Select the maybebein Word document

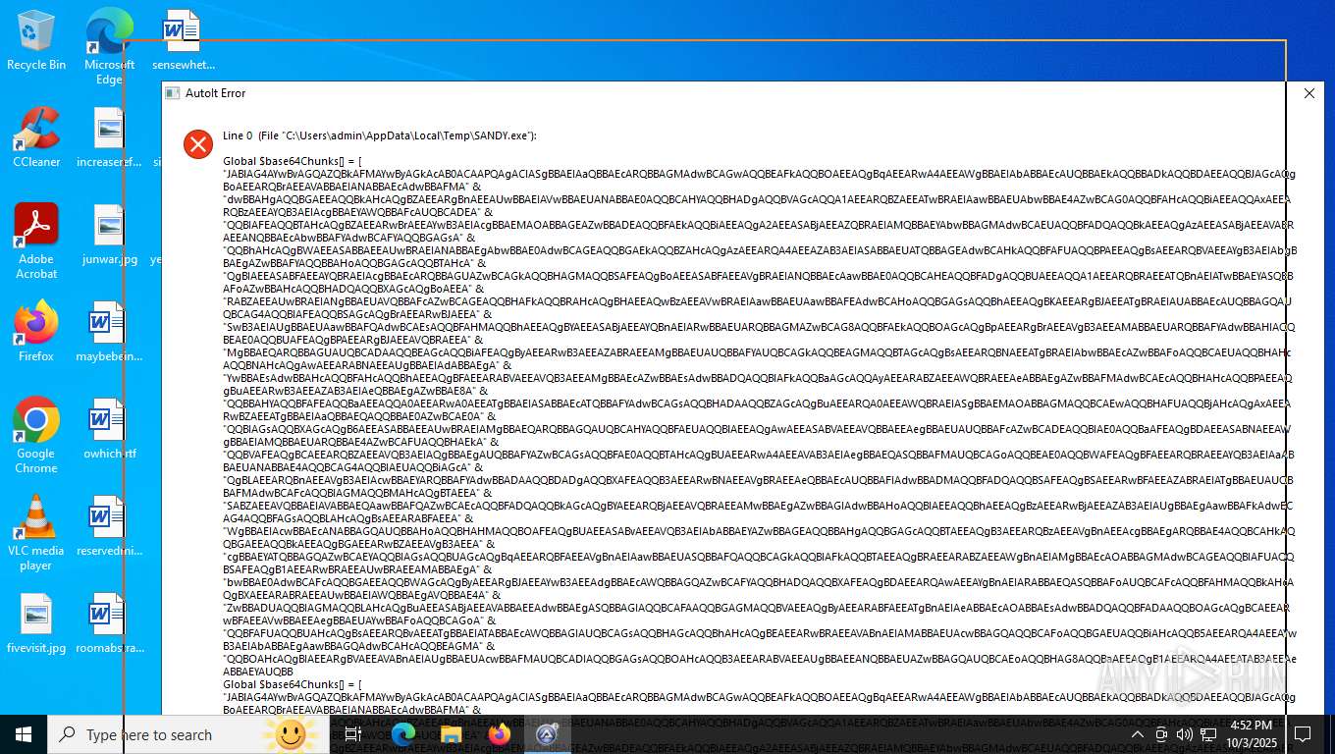[x=109, y=332]
